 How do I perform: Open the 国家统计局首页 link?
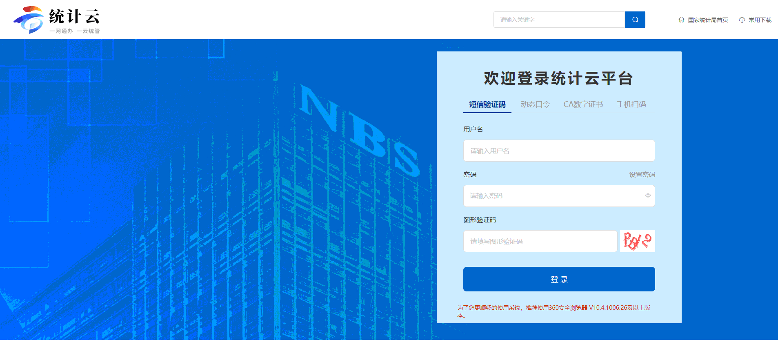click(708, 20)
